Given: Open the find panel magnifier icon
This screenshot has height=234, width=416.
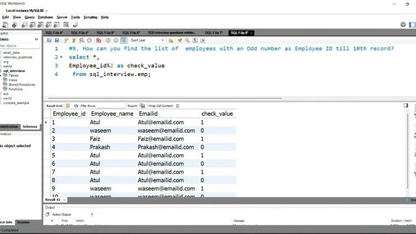Looking at the screenshot, I should click(187, 40).
